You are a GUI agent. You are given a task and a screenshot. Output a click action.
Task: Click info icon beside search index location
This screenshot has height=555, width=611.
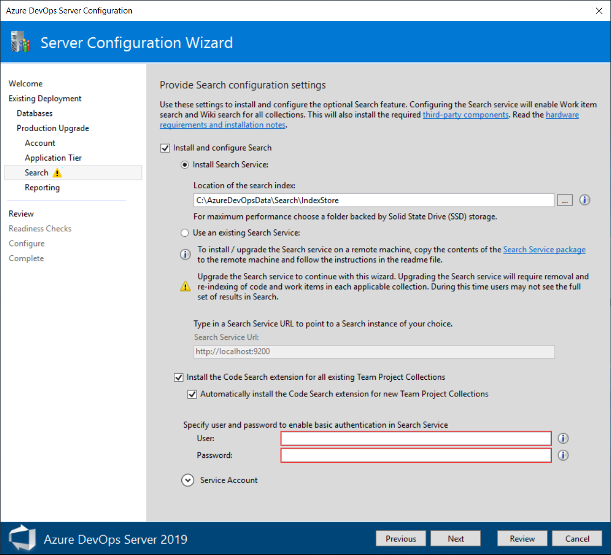click(584, 200)
